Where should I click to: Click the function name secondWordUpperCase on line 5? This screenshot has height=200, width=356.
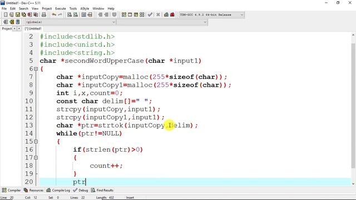pyautogui.click(x=104, y=61)
